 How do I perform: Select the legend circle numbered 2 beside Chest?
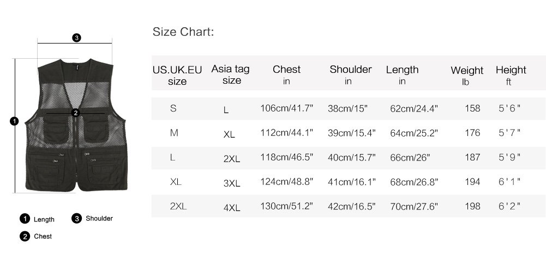coord(25,236)
